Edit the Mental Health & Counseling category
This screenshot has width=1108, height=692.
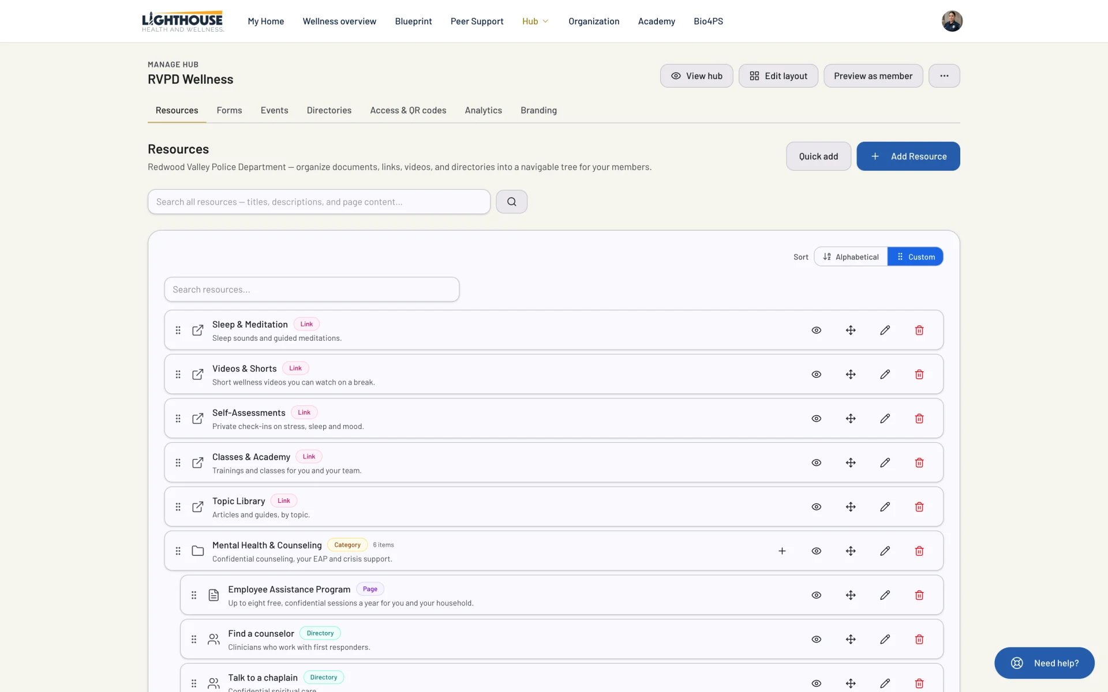click(x=885, y=551)
